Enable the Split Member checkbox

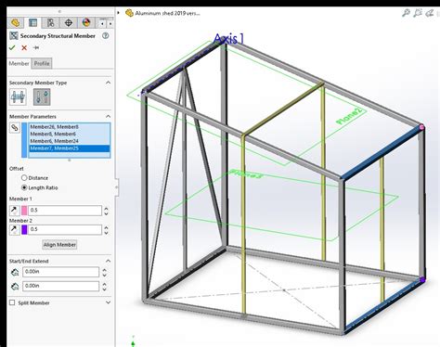pyautogui.click(x=12, y=302)
